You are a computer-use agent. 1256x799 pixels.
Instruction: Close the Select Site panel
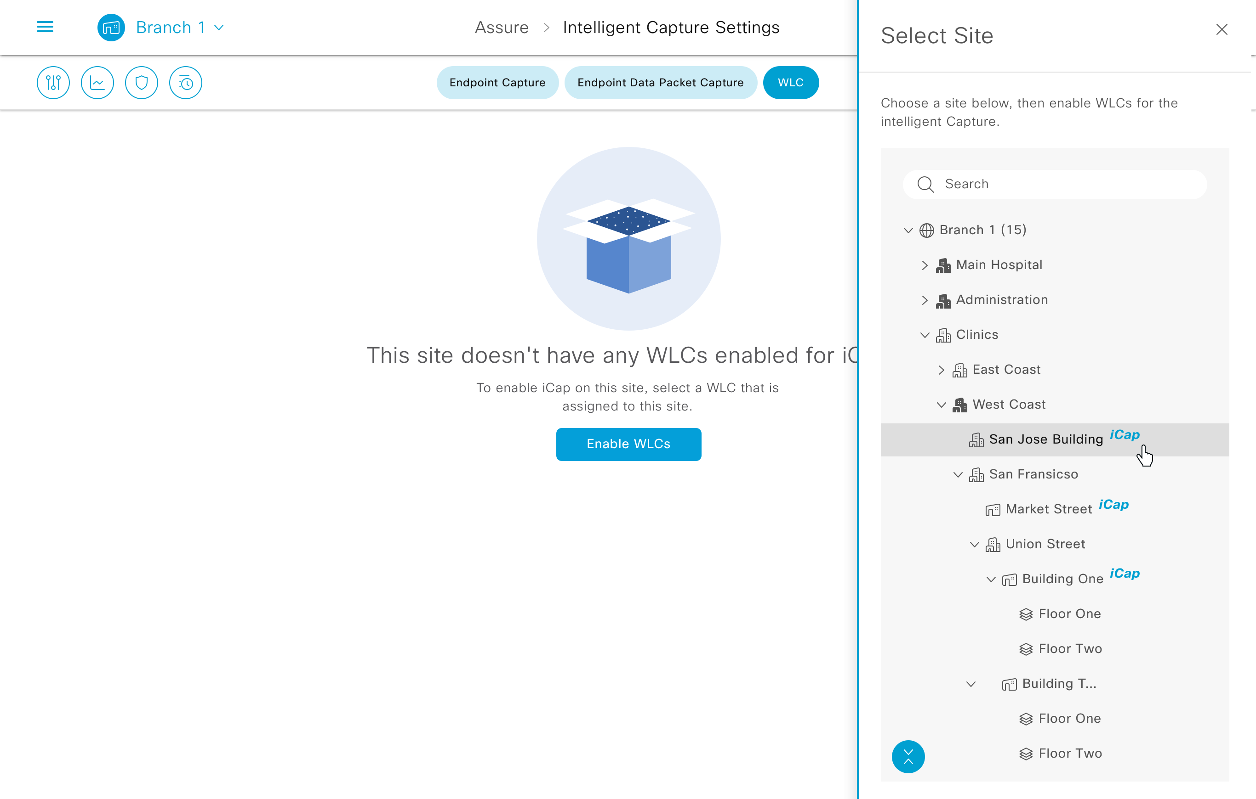pos(1222,29)
